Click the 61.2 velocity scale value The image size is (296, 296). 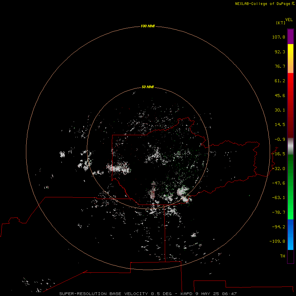[280, 81]
